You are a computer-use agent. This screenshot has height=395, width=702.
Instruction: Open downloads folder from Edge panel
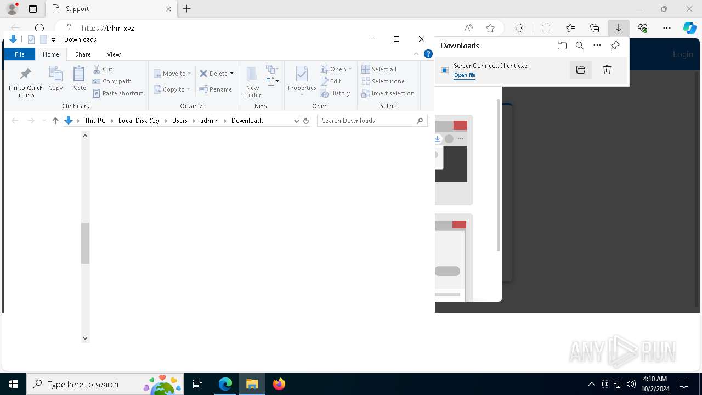pyautogui.click(x=562, y=46)
